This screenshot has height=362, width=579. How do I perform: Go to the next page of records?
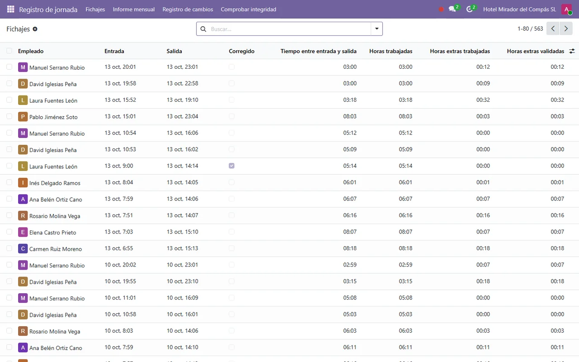pos(566,29)
